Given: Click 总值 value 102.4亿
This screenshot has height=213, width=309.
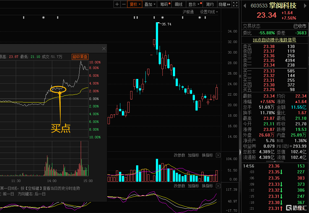Looking at the screenshot, I should coord(298,152).
